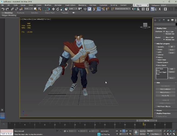Uncheck the Helpers hide category box
Viewport: 177px width, 136px height.
tap(157, 57)
